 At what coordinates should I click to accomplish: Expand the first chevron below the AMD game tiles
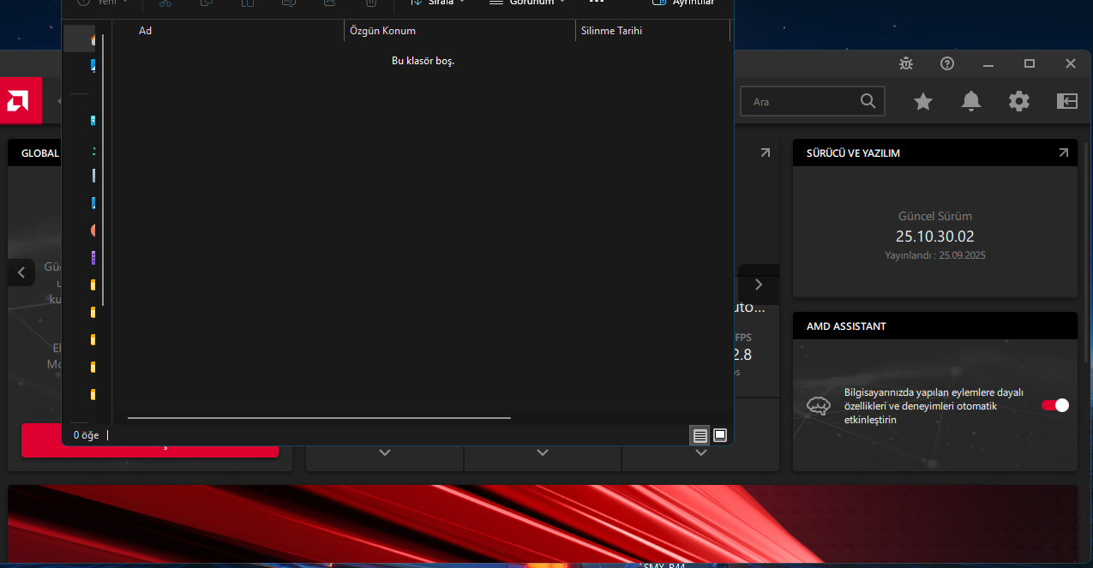point(385,452)
